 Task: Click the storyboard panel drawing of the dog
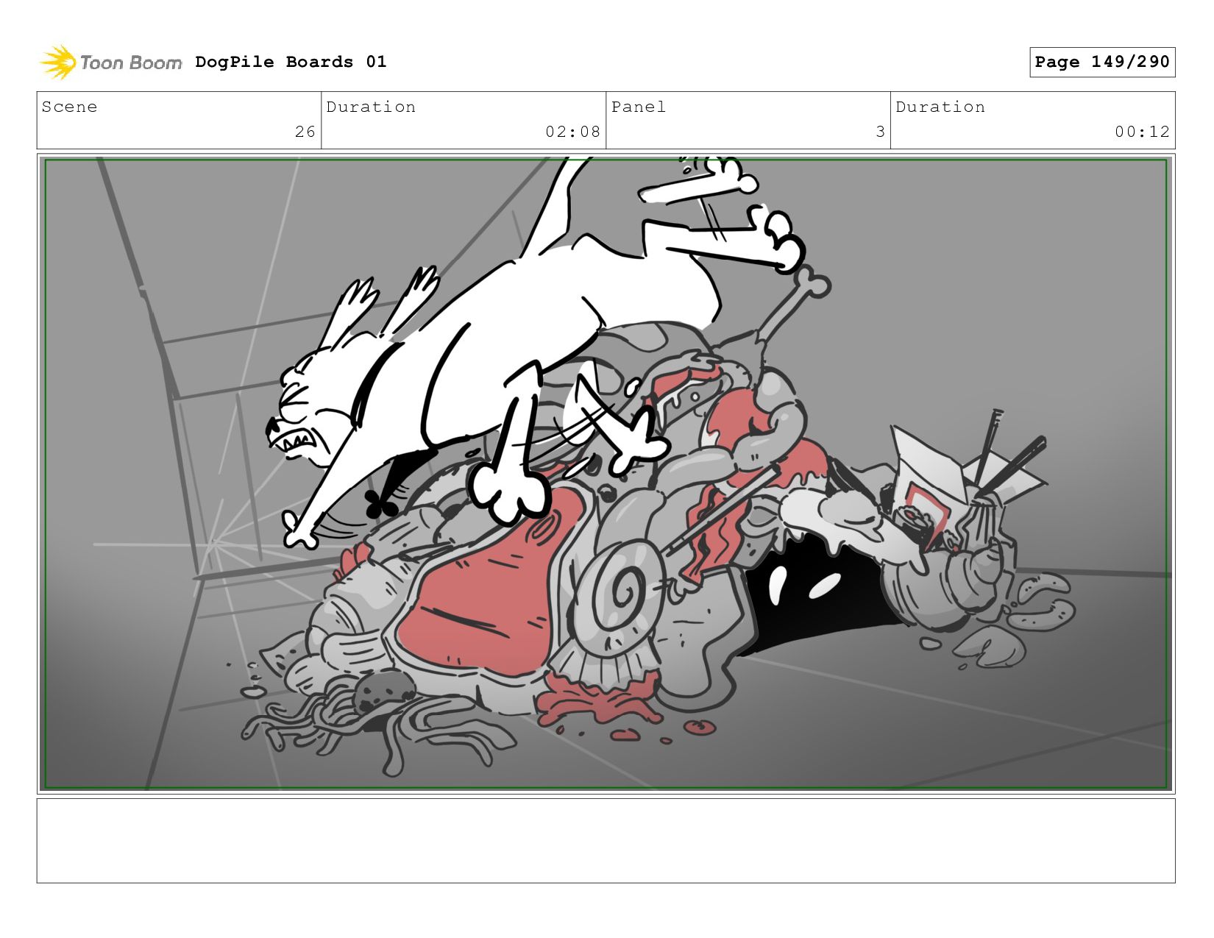606,474
